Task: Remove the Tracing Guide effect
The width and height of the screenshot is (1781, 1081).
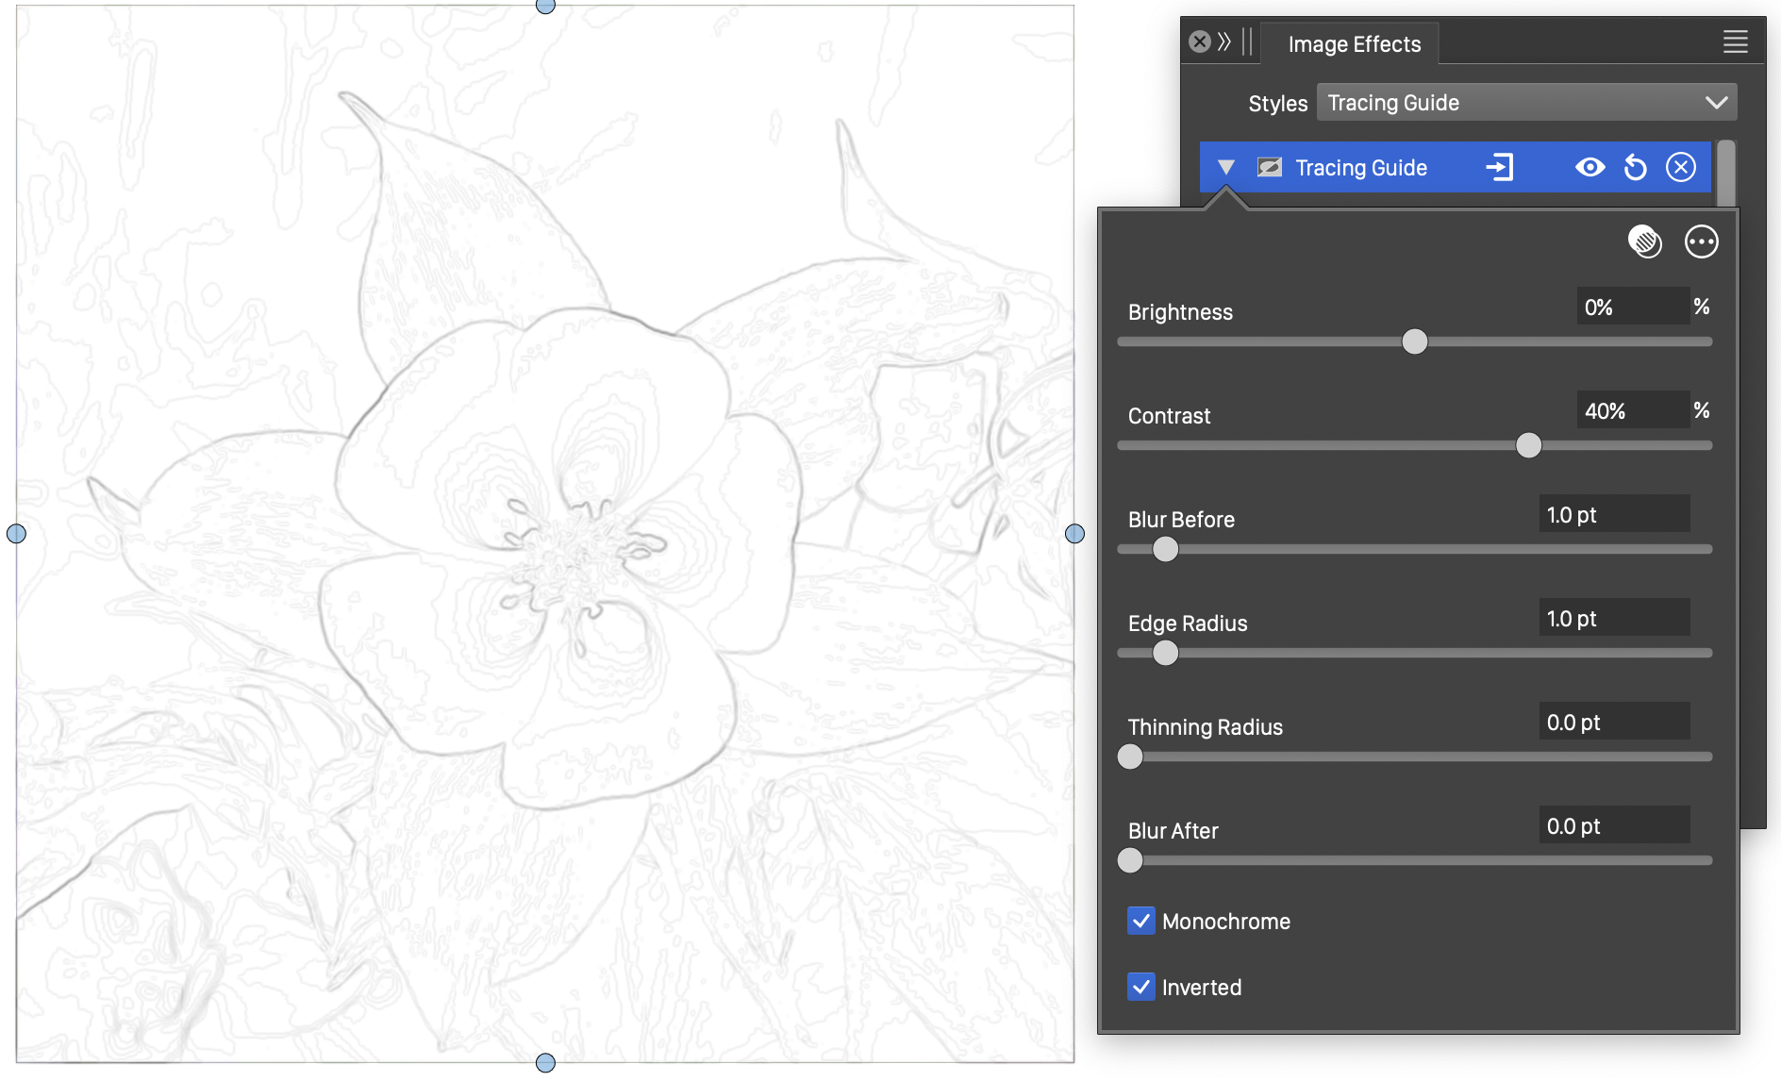Action: [x=1680, y=168]
